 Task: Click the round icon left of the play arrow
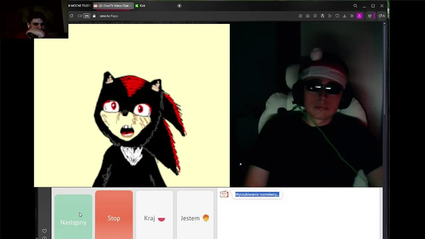[x=322, y=16]
